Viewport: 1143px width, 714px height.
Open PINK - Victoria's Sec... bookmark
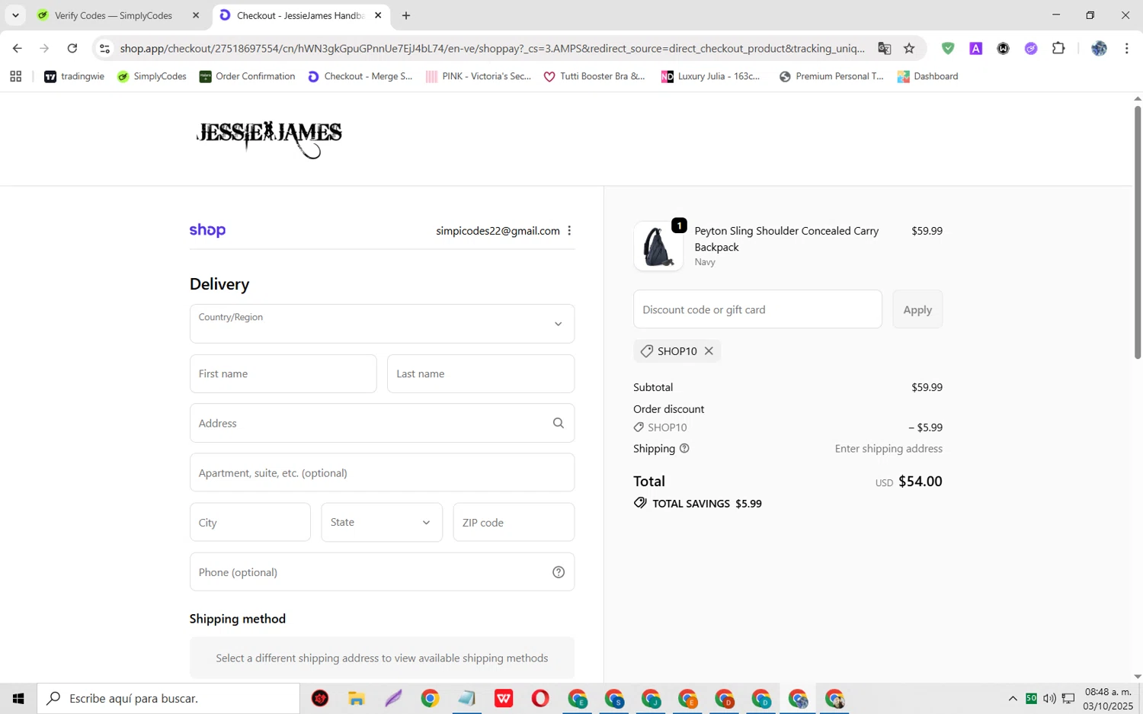(479, 76)
